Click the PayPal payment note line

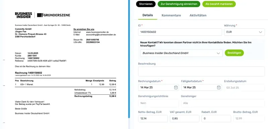pos(32,104)
